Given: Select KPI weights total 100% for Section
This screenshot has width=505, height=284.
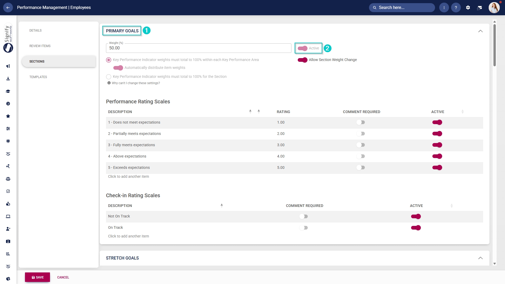Looking at the screenshot, I should (109, 77).
